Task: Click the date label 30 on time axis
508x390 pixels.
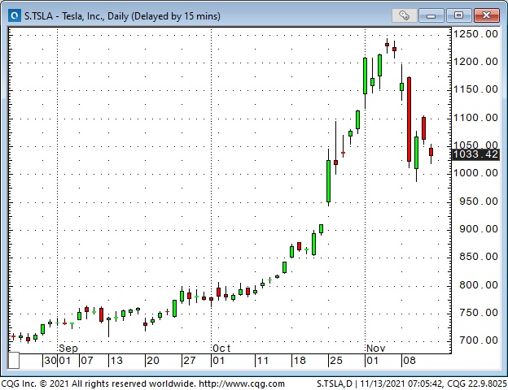Action: (x=50, y=361)
